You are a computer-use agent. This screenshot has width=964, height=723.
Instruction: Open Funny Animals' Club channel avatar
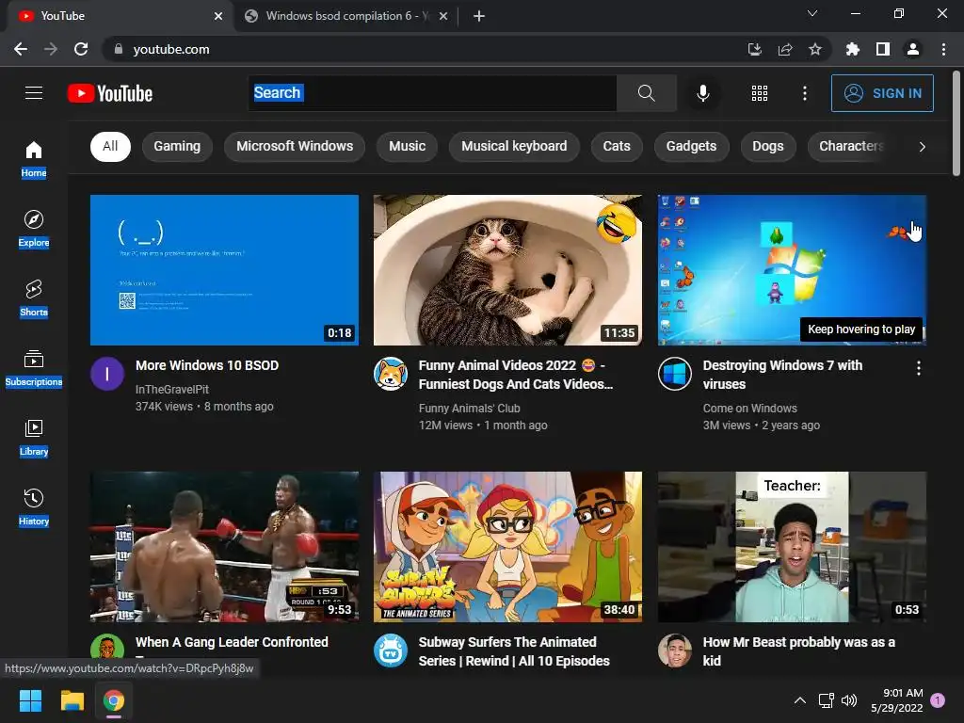tap(391, 374)
